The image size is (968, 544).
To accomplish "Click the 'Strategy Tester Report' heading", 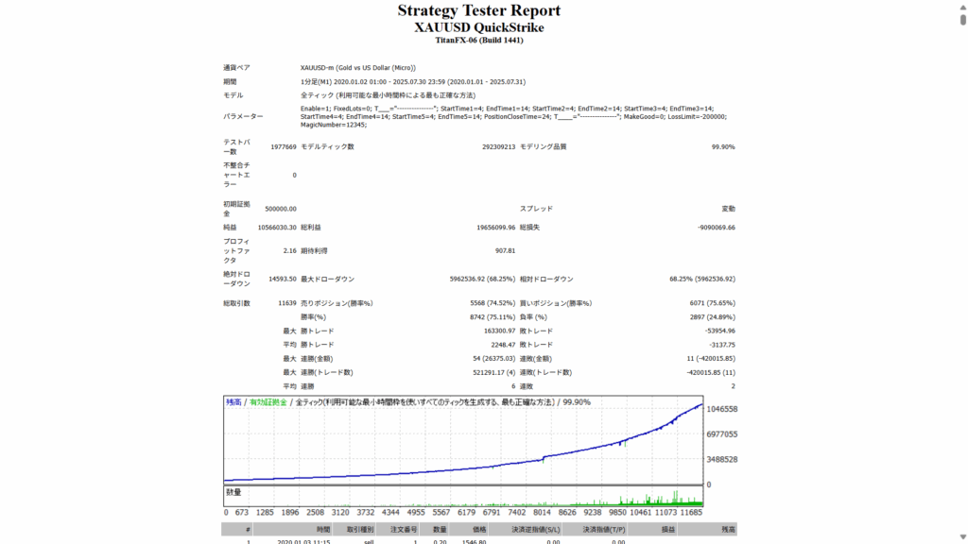I will [479, 10].
